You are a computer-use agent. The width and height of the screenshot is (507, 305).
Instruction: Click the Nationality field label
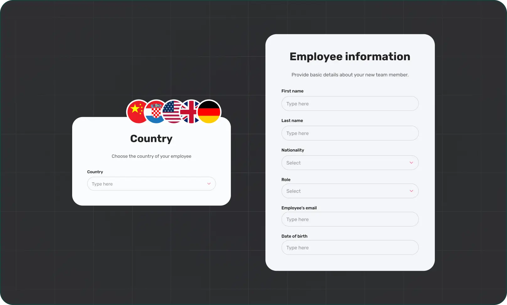point(292,150)
